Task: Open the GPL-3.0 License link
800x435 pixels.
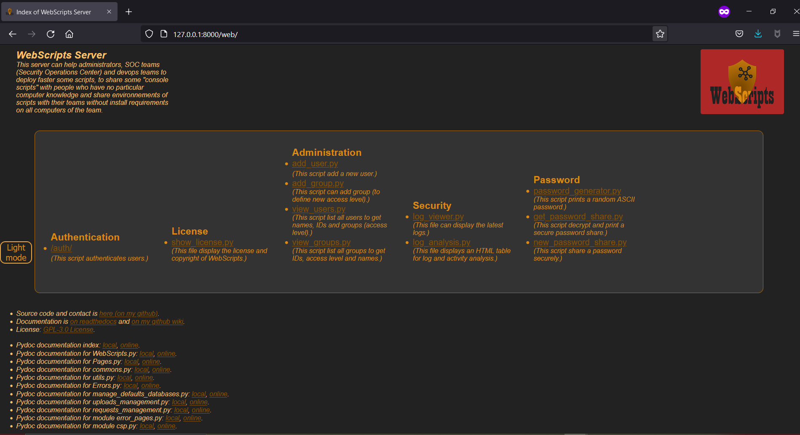Action: tap(68, 329)
